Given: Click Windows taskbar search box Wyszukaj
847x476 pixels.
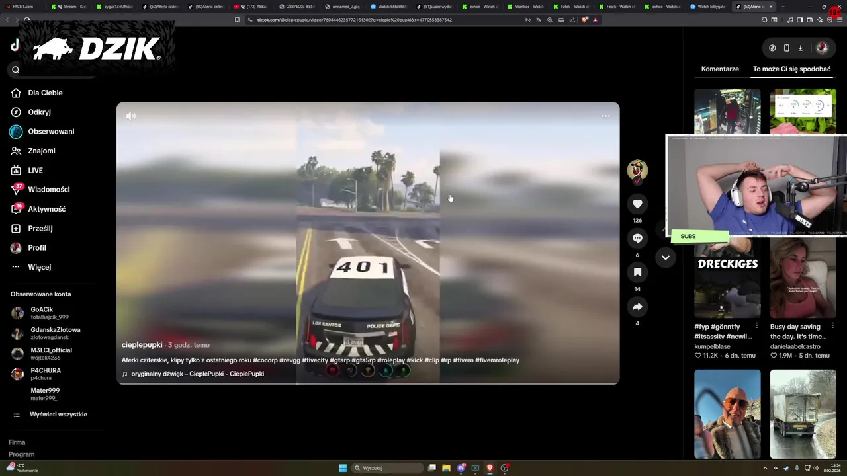Looking at the screenshot, I should tap(387, 468).
